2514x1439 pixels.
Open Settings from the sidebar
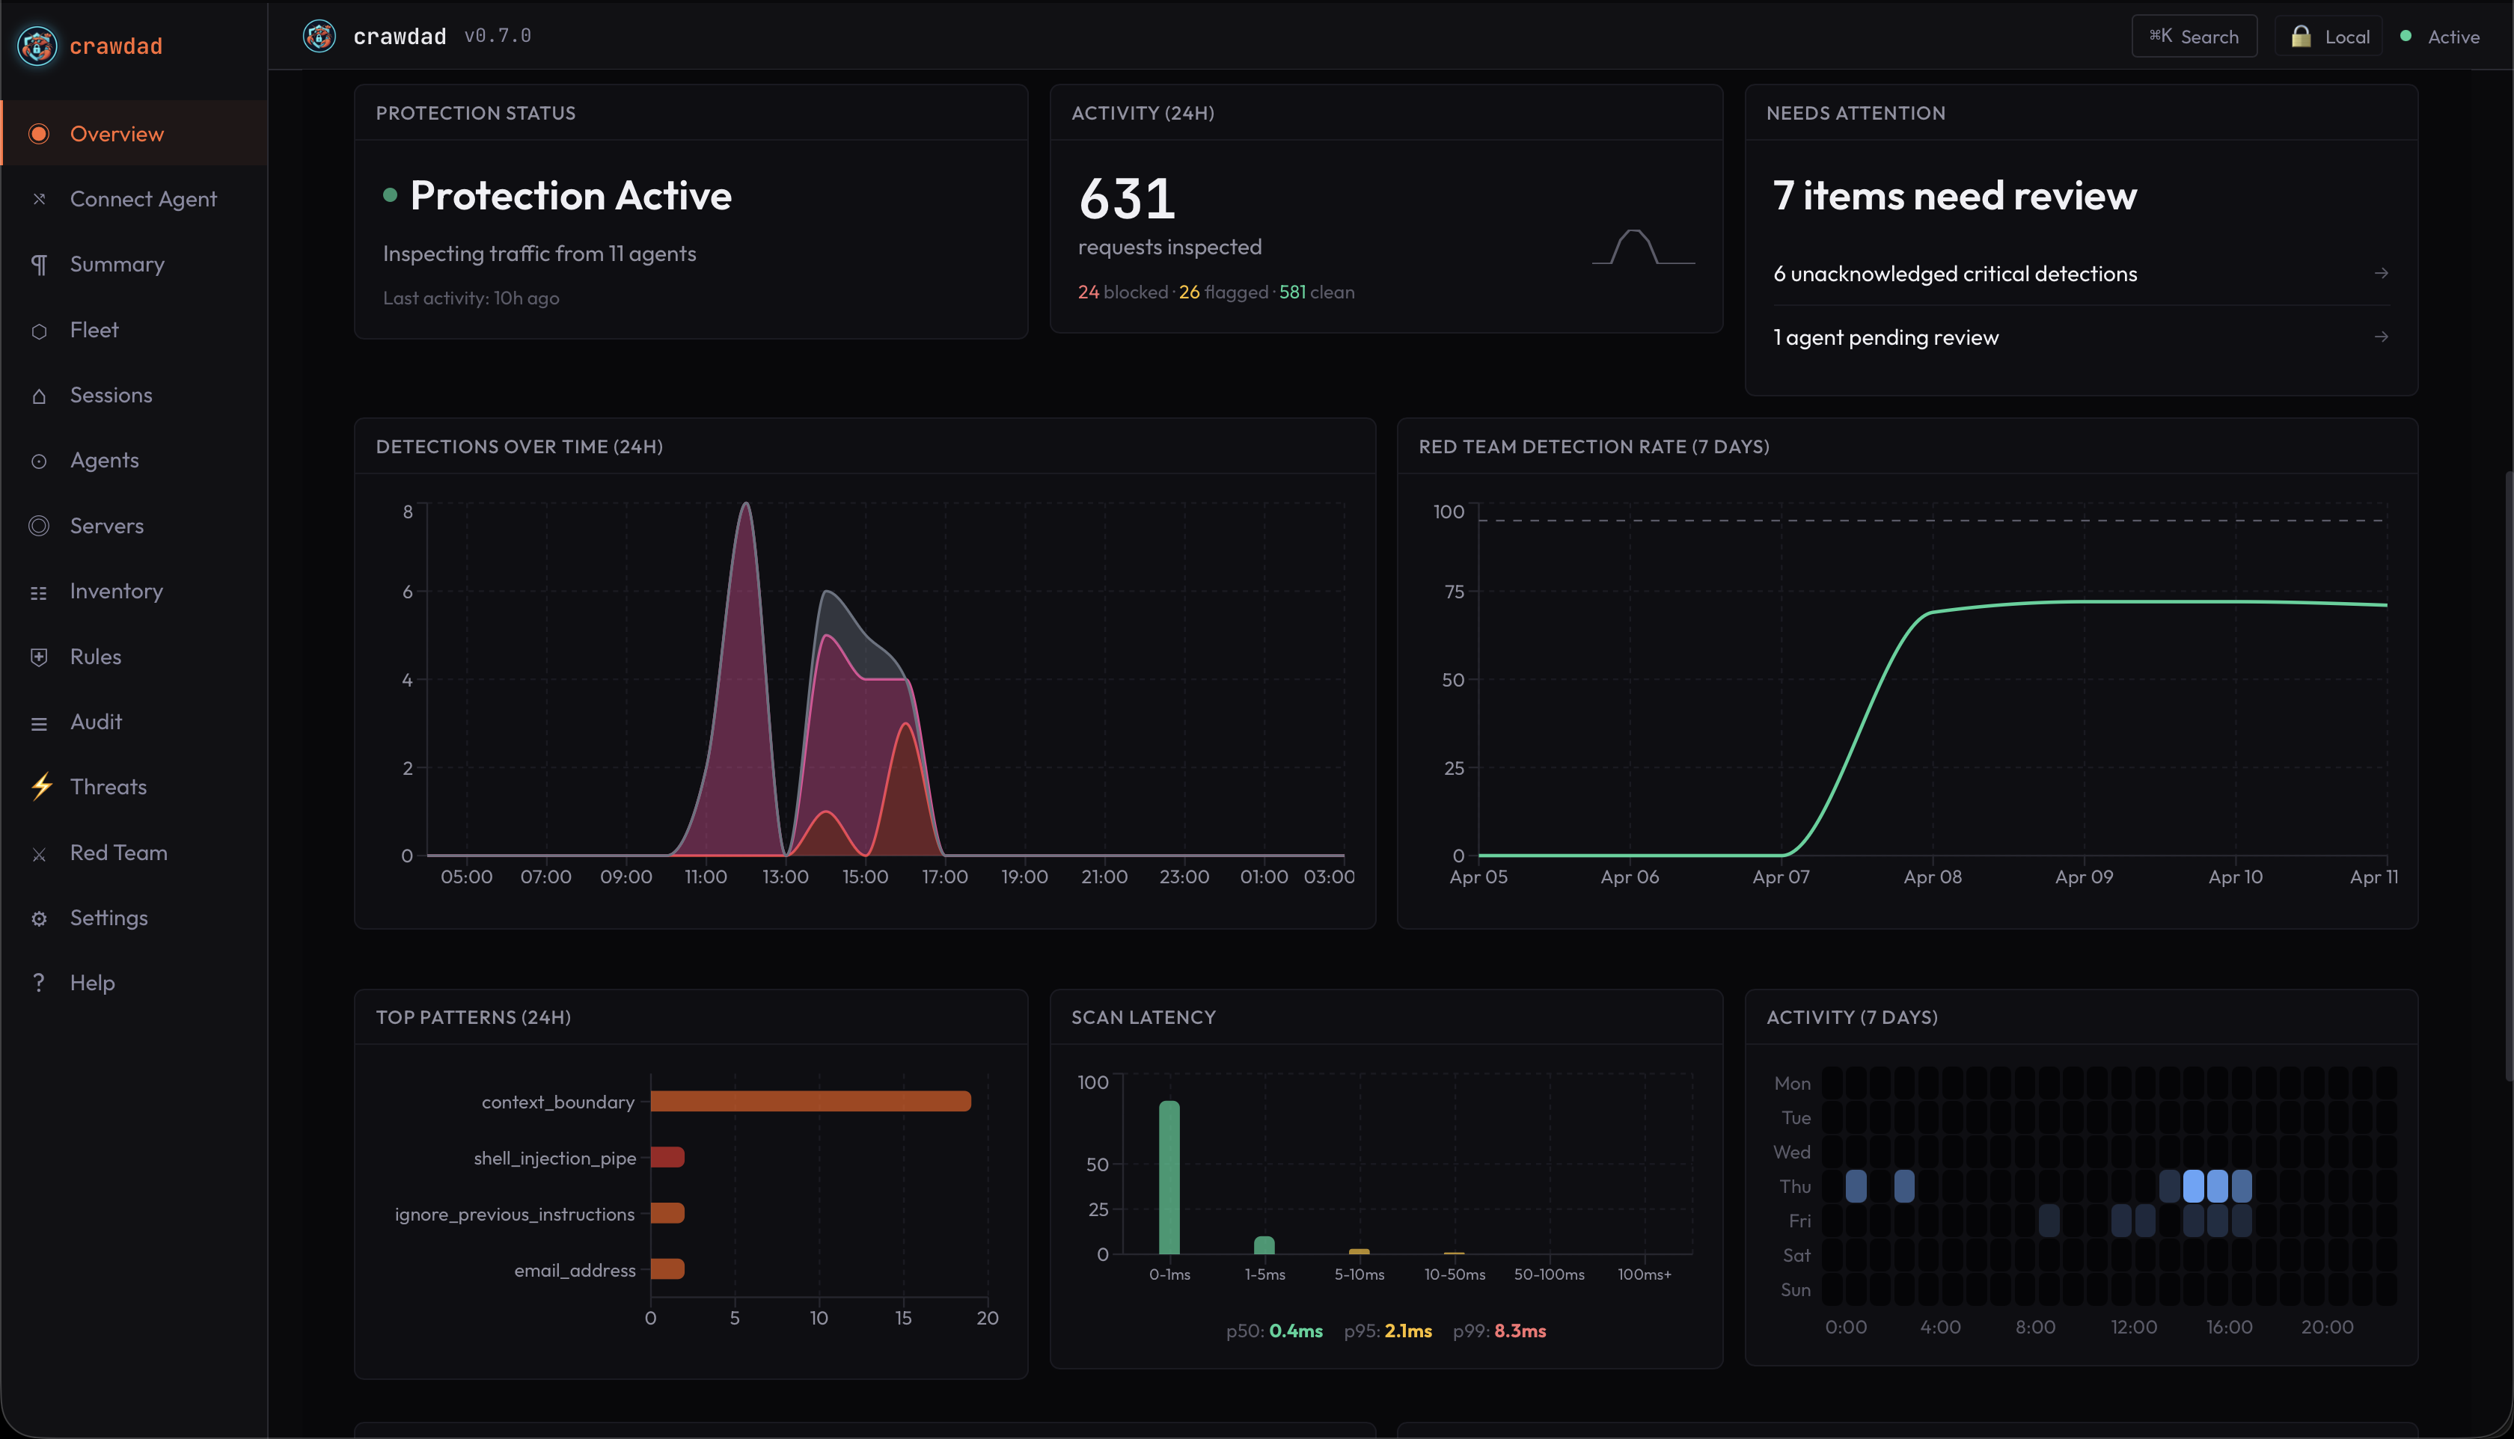(133, 918)
